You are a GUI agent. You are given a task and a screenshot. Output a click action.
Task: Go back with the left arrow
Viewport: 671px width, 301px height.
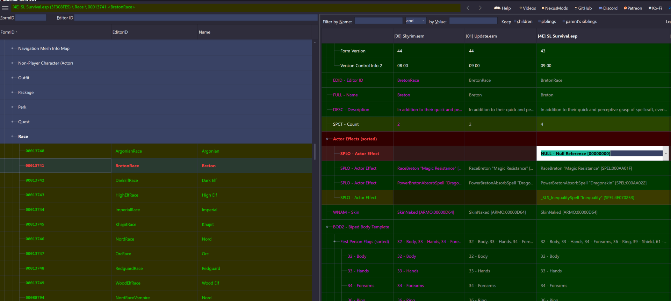tap(468, 8)
